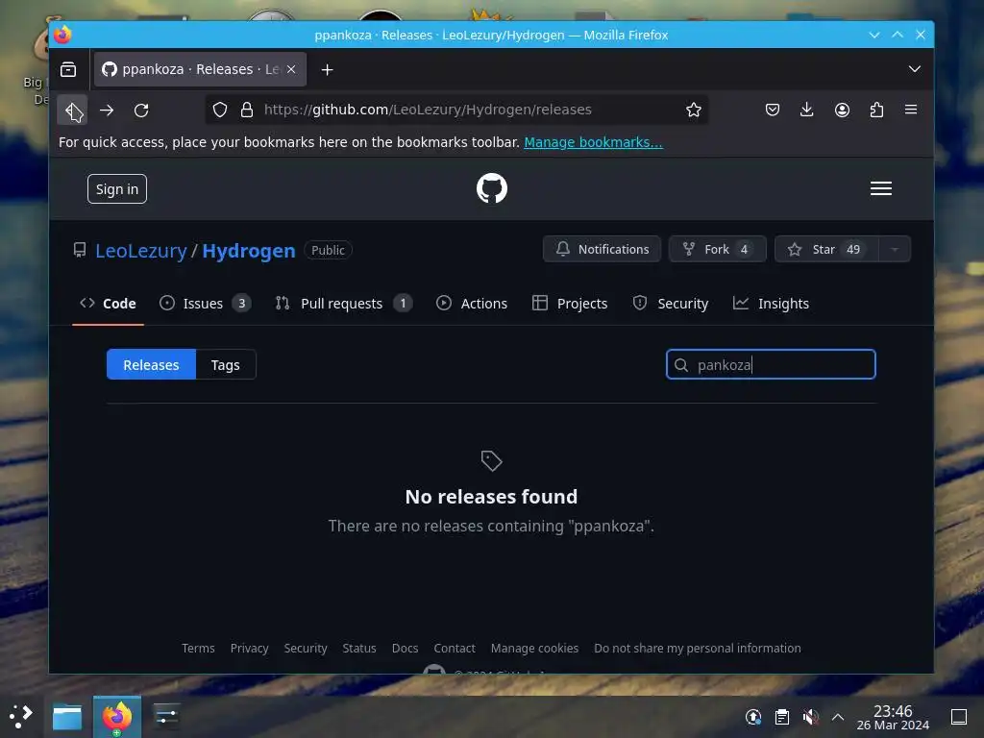Open GitHub's hamburger navigation menu
The image size is (984, 738).
pos(881,188)
